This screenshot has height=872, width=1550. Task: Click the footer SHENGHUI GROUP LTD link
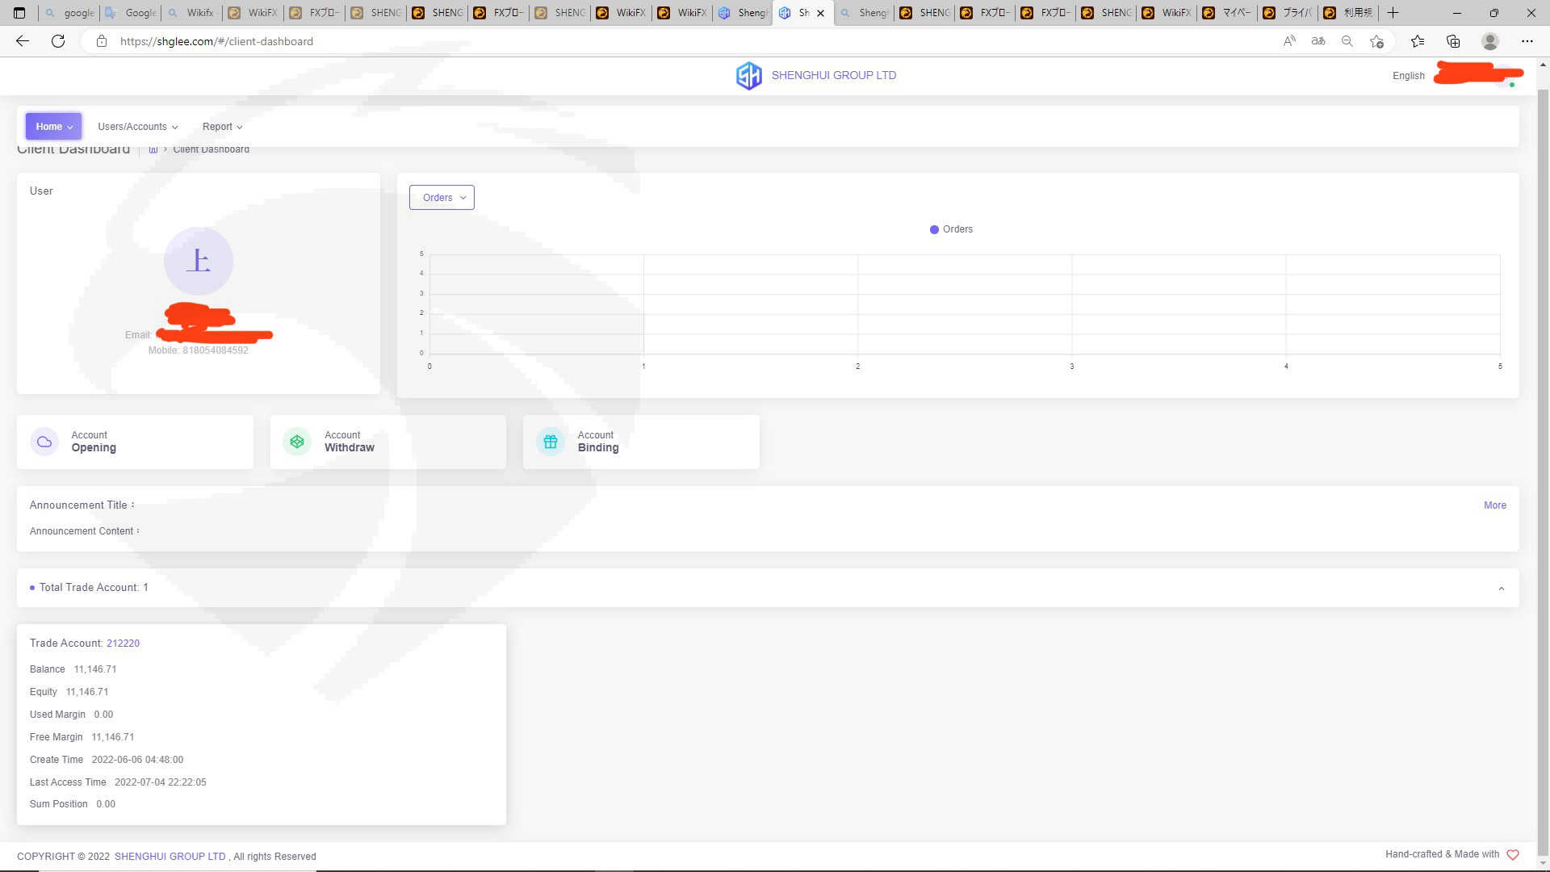pyautogui.click(x=170, y=857)
